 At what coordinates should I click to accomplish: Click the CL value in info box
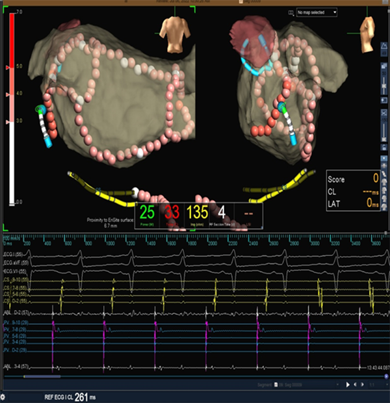pyautogui.click(x=370, y=192)
